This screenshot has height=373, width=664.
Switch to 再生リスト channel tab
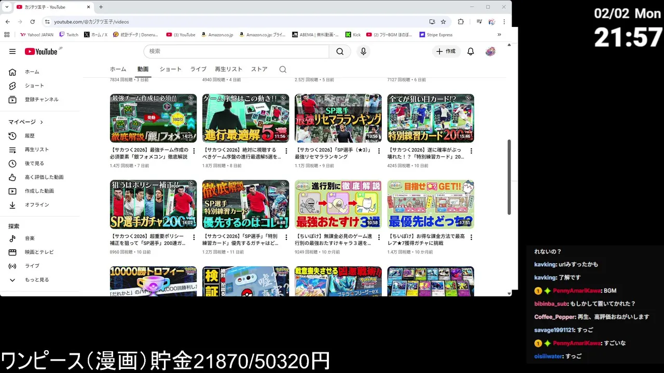click(228, 69)
